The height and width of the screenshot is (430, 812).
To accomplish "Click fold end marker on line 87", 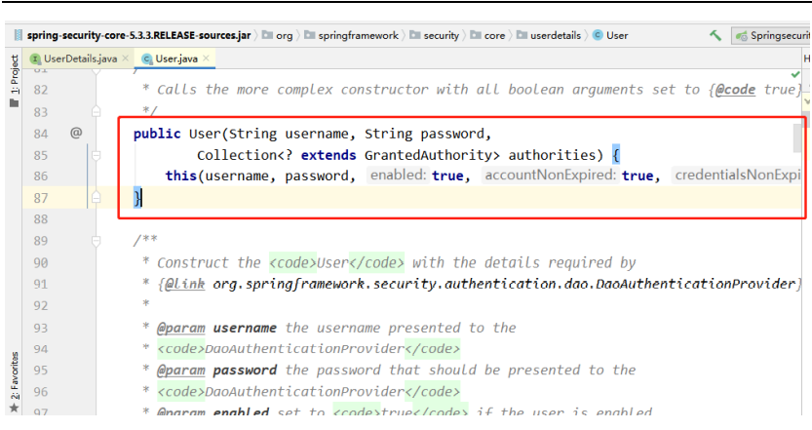I will [x=97, y=198].
